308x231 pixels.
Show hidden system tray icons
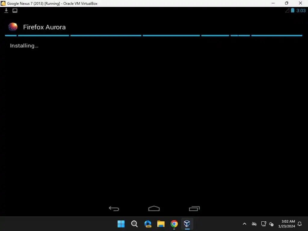pos(245,224)
